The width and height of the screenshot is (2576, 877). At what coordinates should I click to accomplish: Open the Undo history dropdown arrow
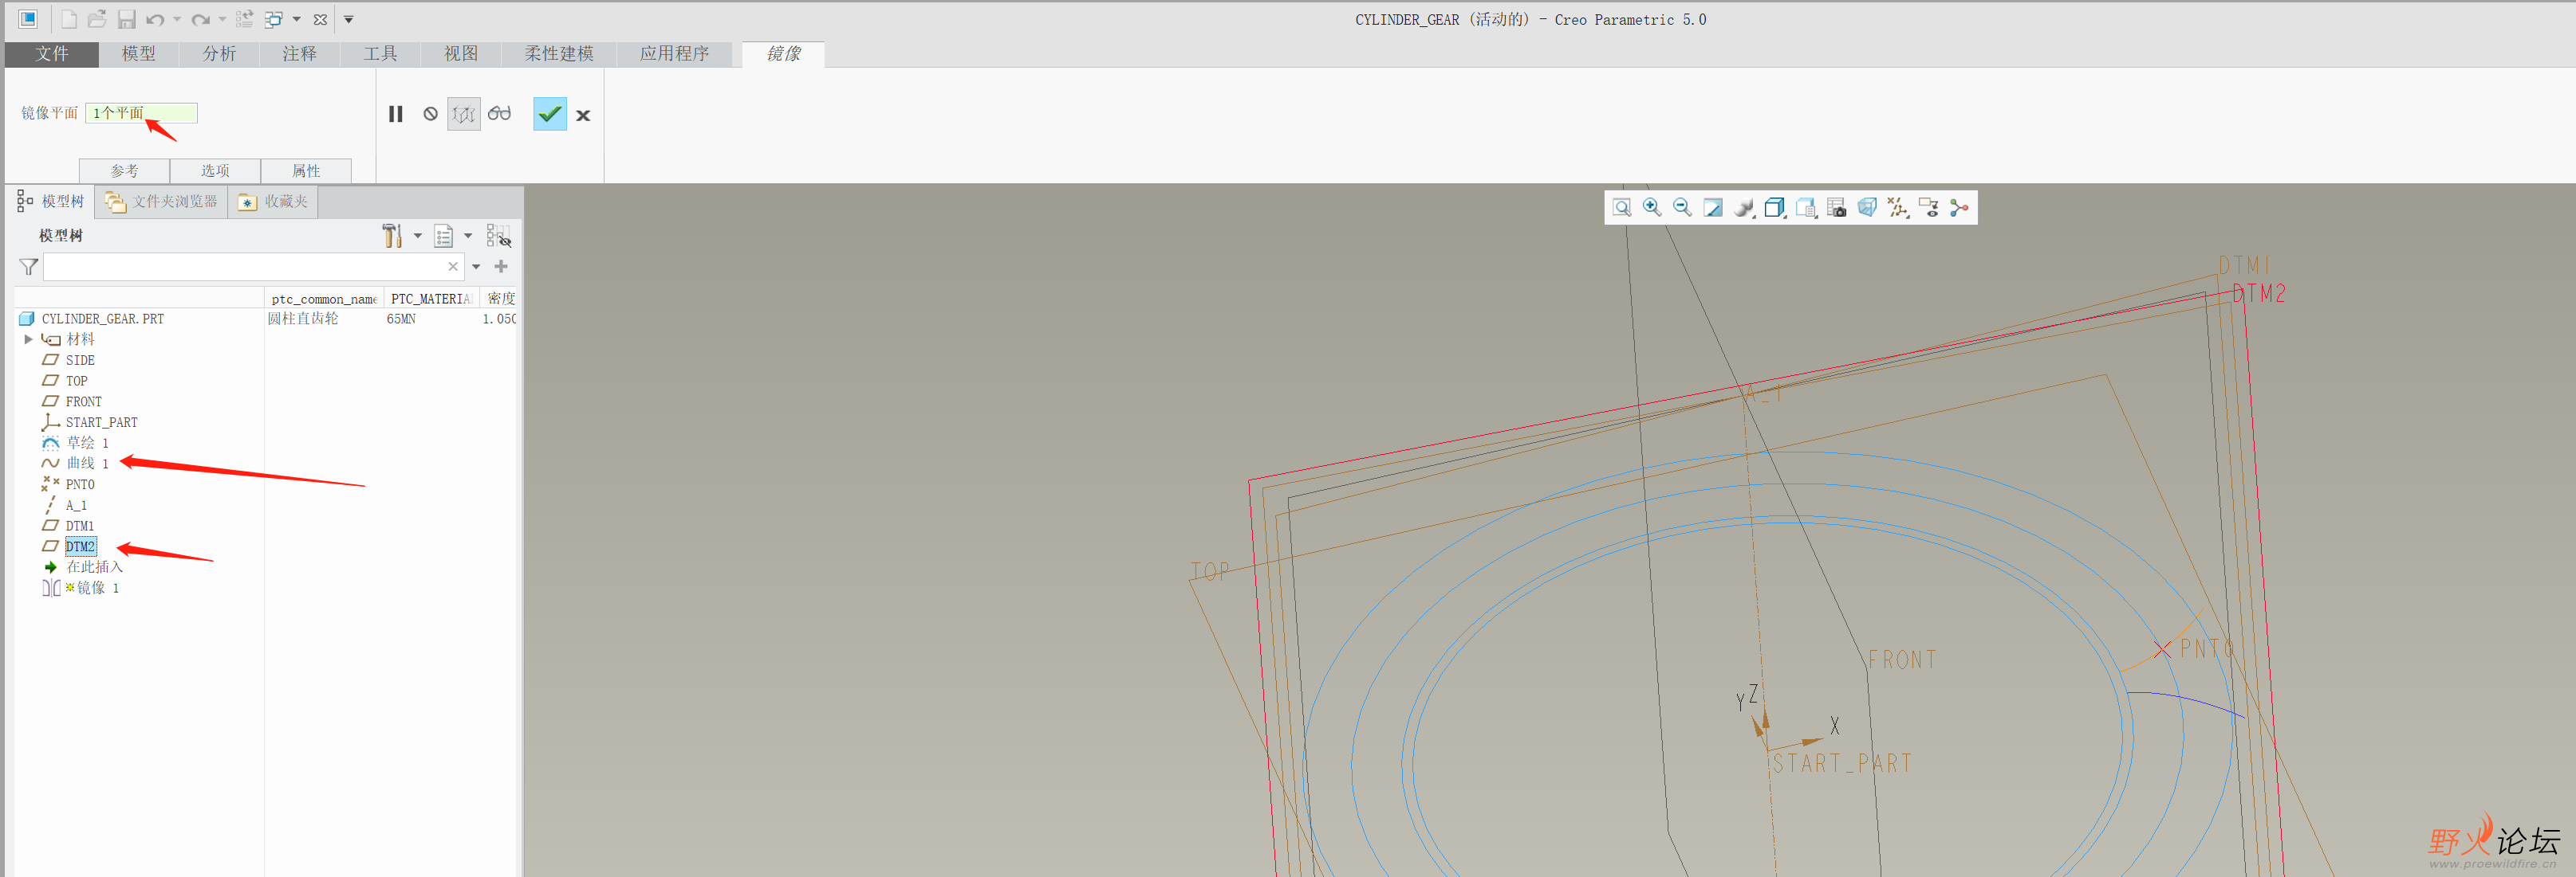click(177, 19)
